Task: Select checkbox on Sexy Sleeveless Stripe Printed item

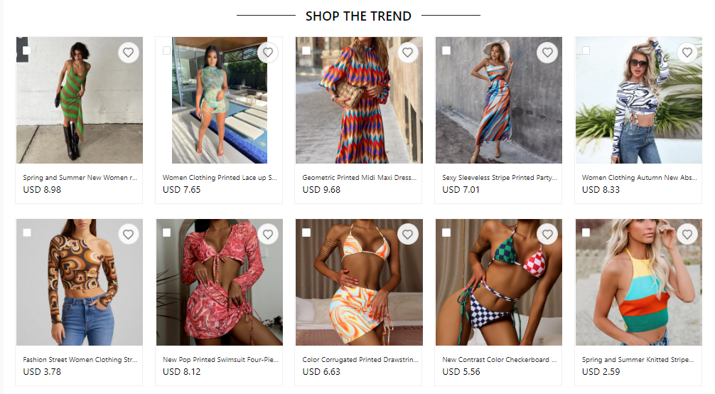Action: (x=446, y=50)
